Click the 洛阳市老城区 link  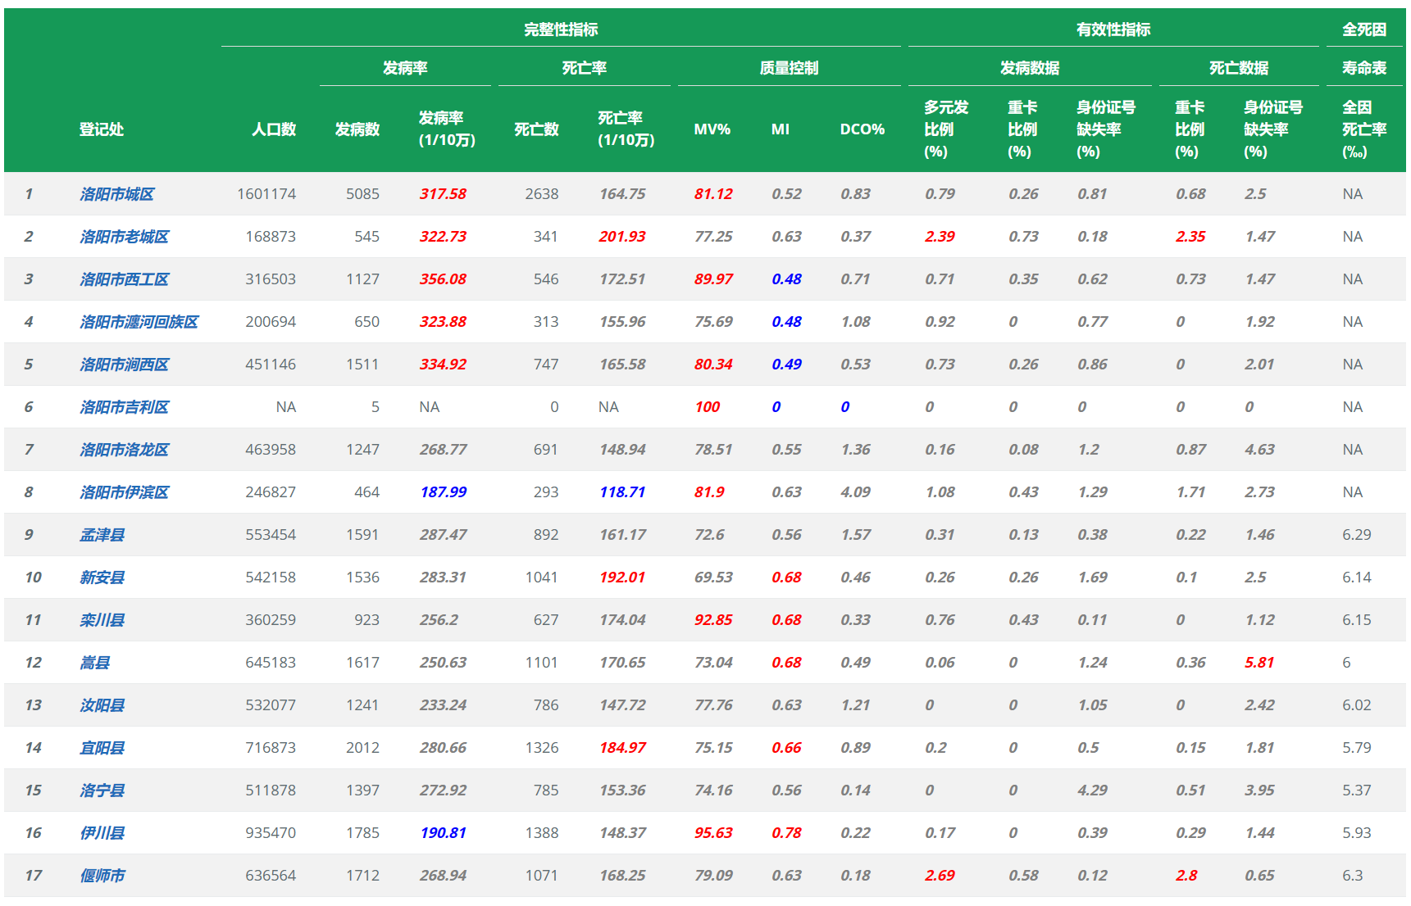[124, 237]
